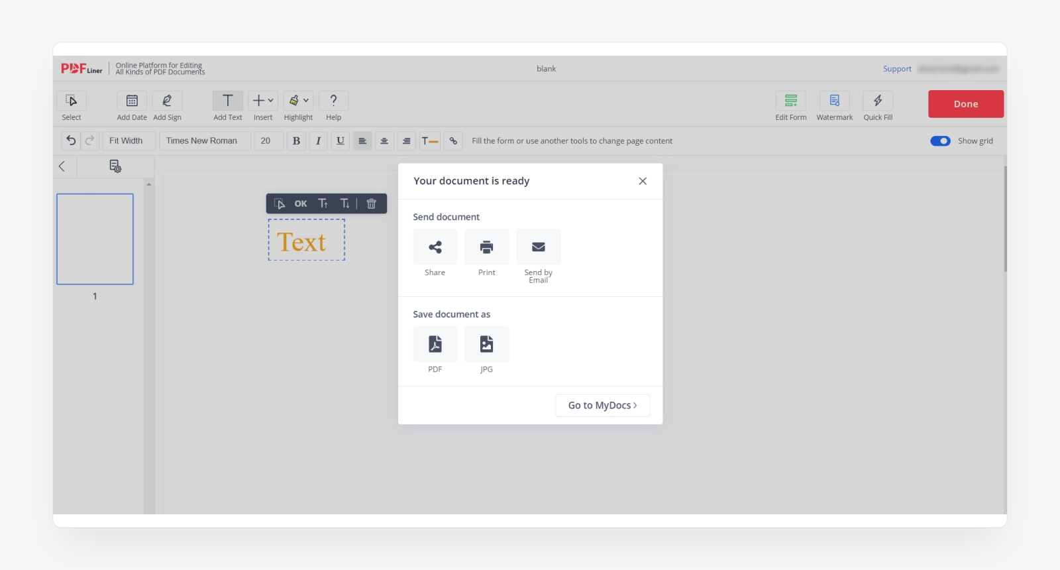Close the Your document is ready dialog
Image resolution: width=1060 pixels, height=570 pixels.
643,181
